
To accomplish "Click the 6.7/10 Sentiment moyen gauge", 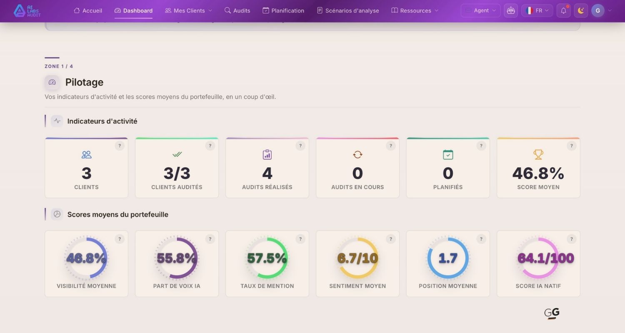I will (357, 258).
